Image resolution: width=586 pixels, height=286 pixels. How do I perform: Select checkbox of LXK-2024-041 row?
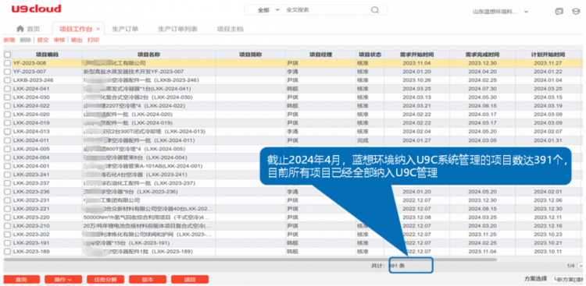coord(8,89)
